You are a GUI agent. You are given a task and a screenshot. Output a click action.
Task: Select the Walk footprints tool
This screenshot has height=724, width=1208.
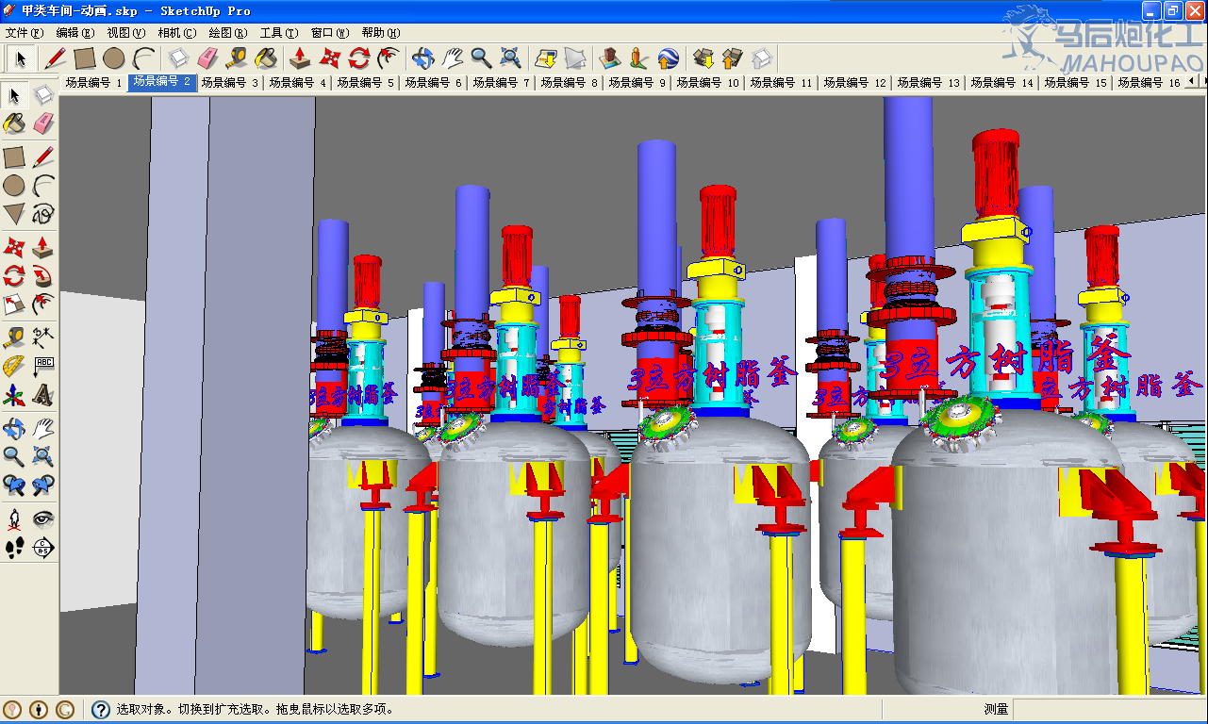(14, 547)
